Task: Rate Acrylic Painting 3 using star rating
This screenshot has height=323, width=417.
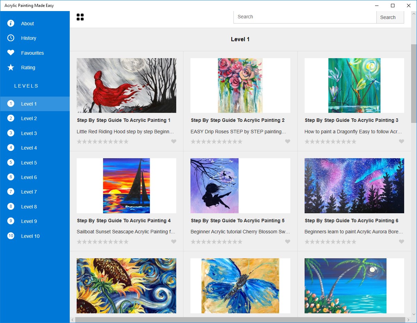Action: click(x=330, y=141)
